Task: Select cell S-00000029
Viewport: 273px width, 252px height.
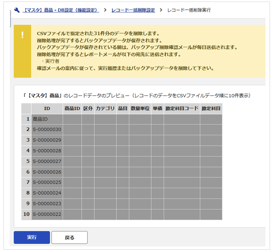Action: (x=47, y=140)
